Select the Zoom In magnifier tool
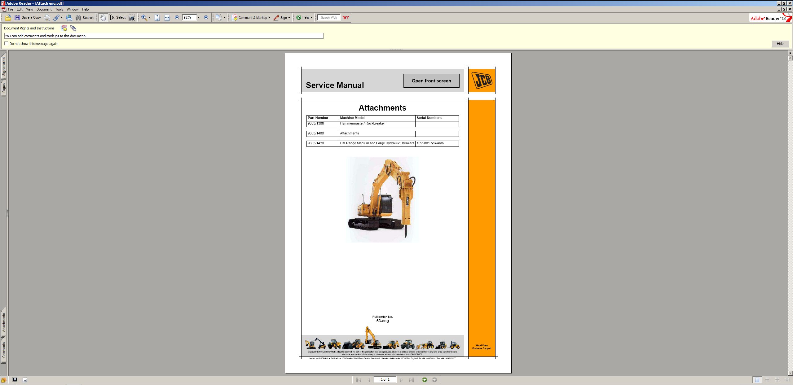The width and height of the screenshot is (793, 385). pos(144,18)
